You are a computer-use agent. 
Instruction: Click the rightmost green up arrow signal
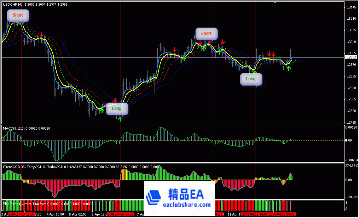coord(289,68)
